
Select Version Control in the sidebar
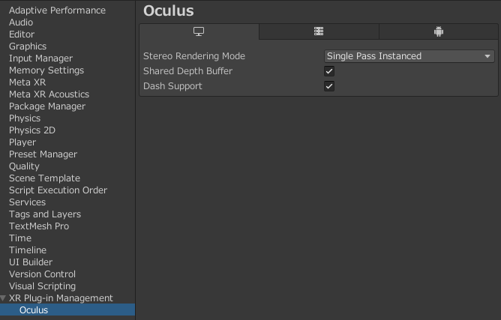click(42, 274)
